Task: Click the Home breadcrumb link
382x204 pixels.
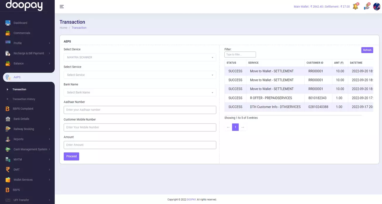Action: [63, 28]
